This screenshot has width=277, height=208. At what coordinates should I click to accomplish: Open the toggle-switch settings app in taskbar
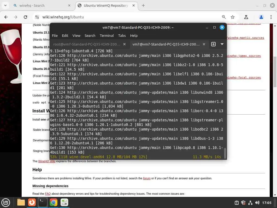(x=64, y=202)
